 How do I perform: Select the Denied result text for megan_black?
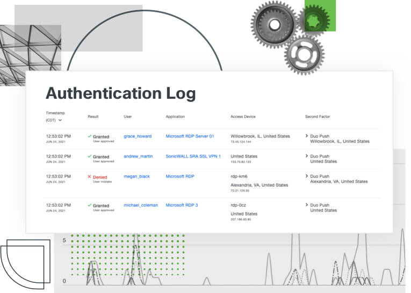click(x=100, y=177)
